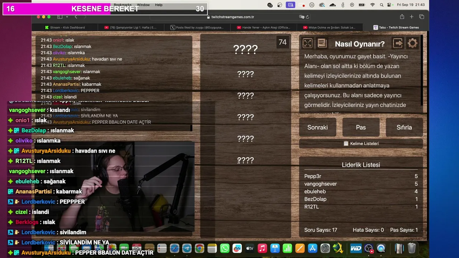Open Trash from the Dock
This screenshot has width=459, height=258.
[x=412, y=248]
